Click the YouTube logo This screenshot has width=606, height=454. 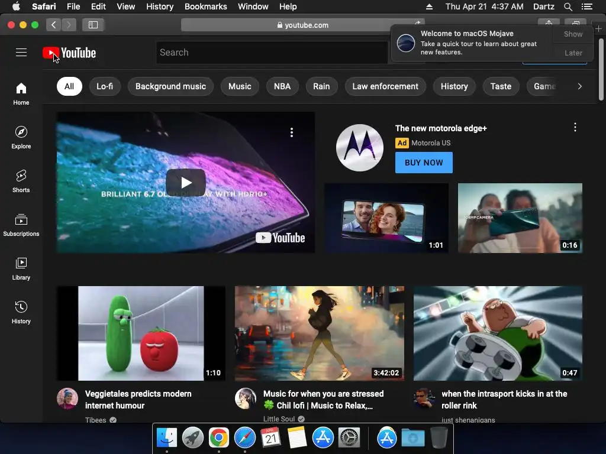[x=69, y=53]
